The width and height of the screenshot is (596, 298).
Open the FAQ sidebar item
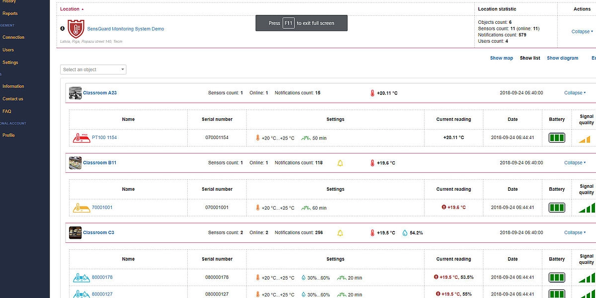7,111
